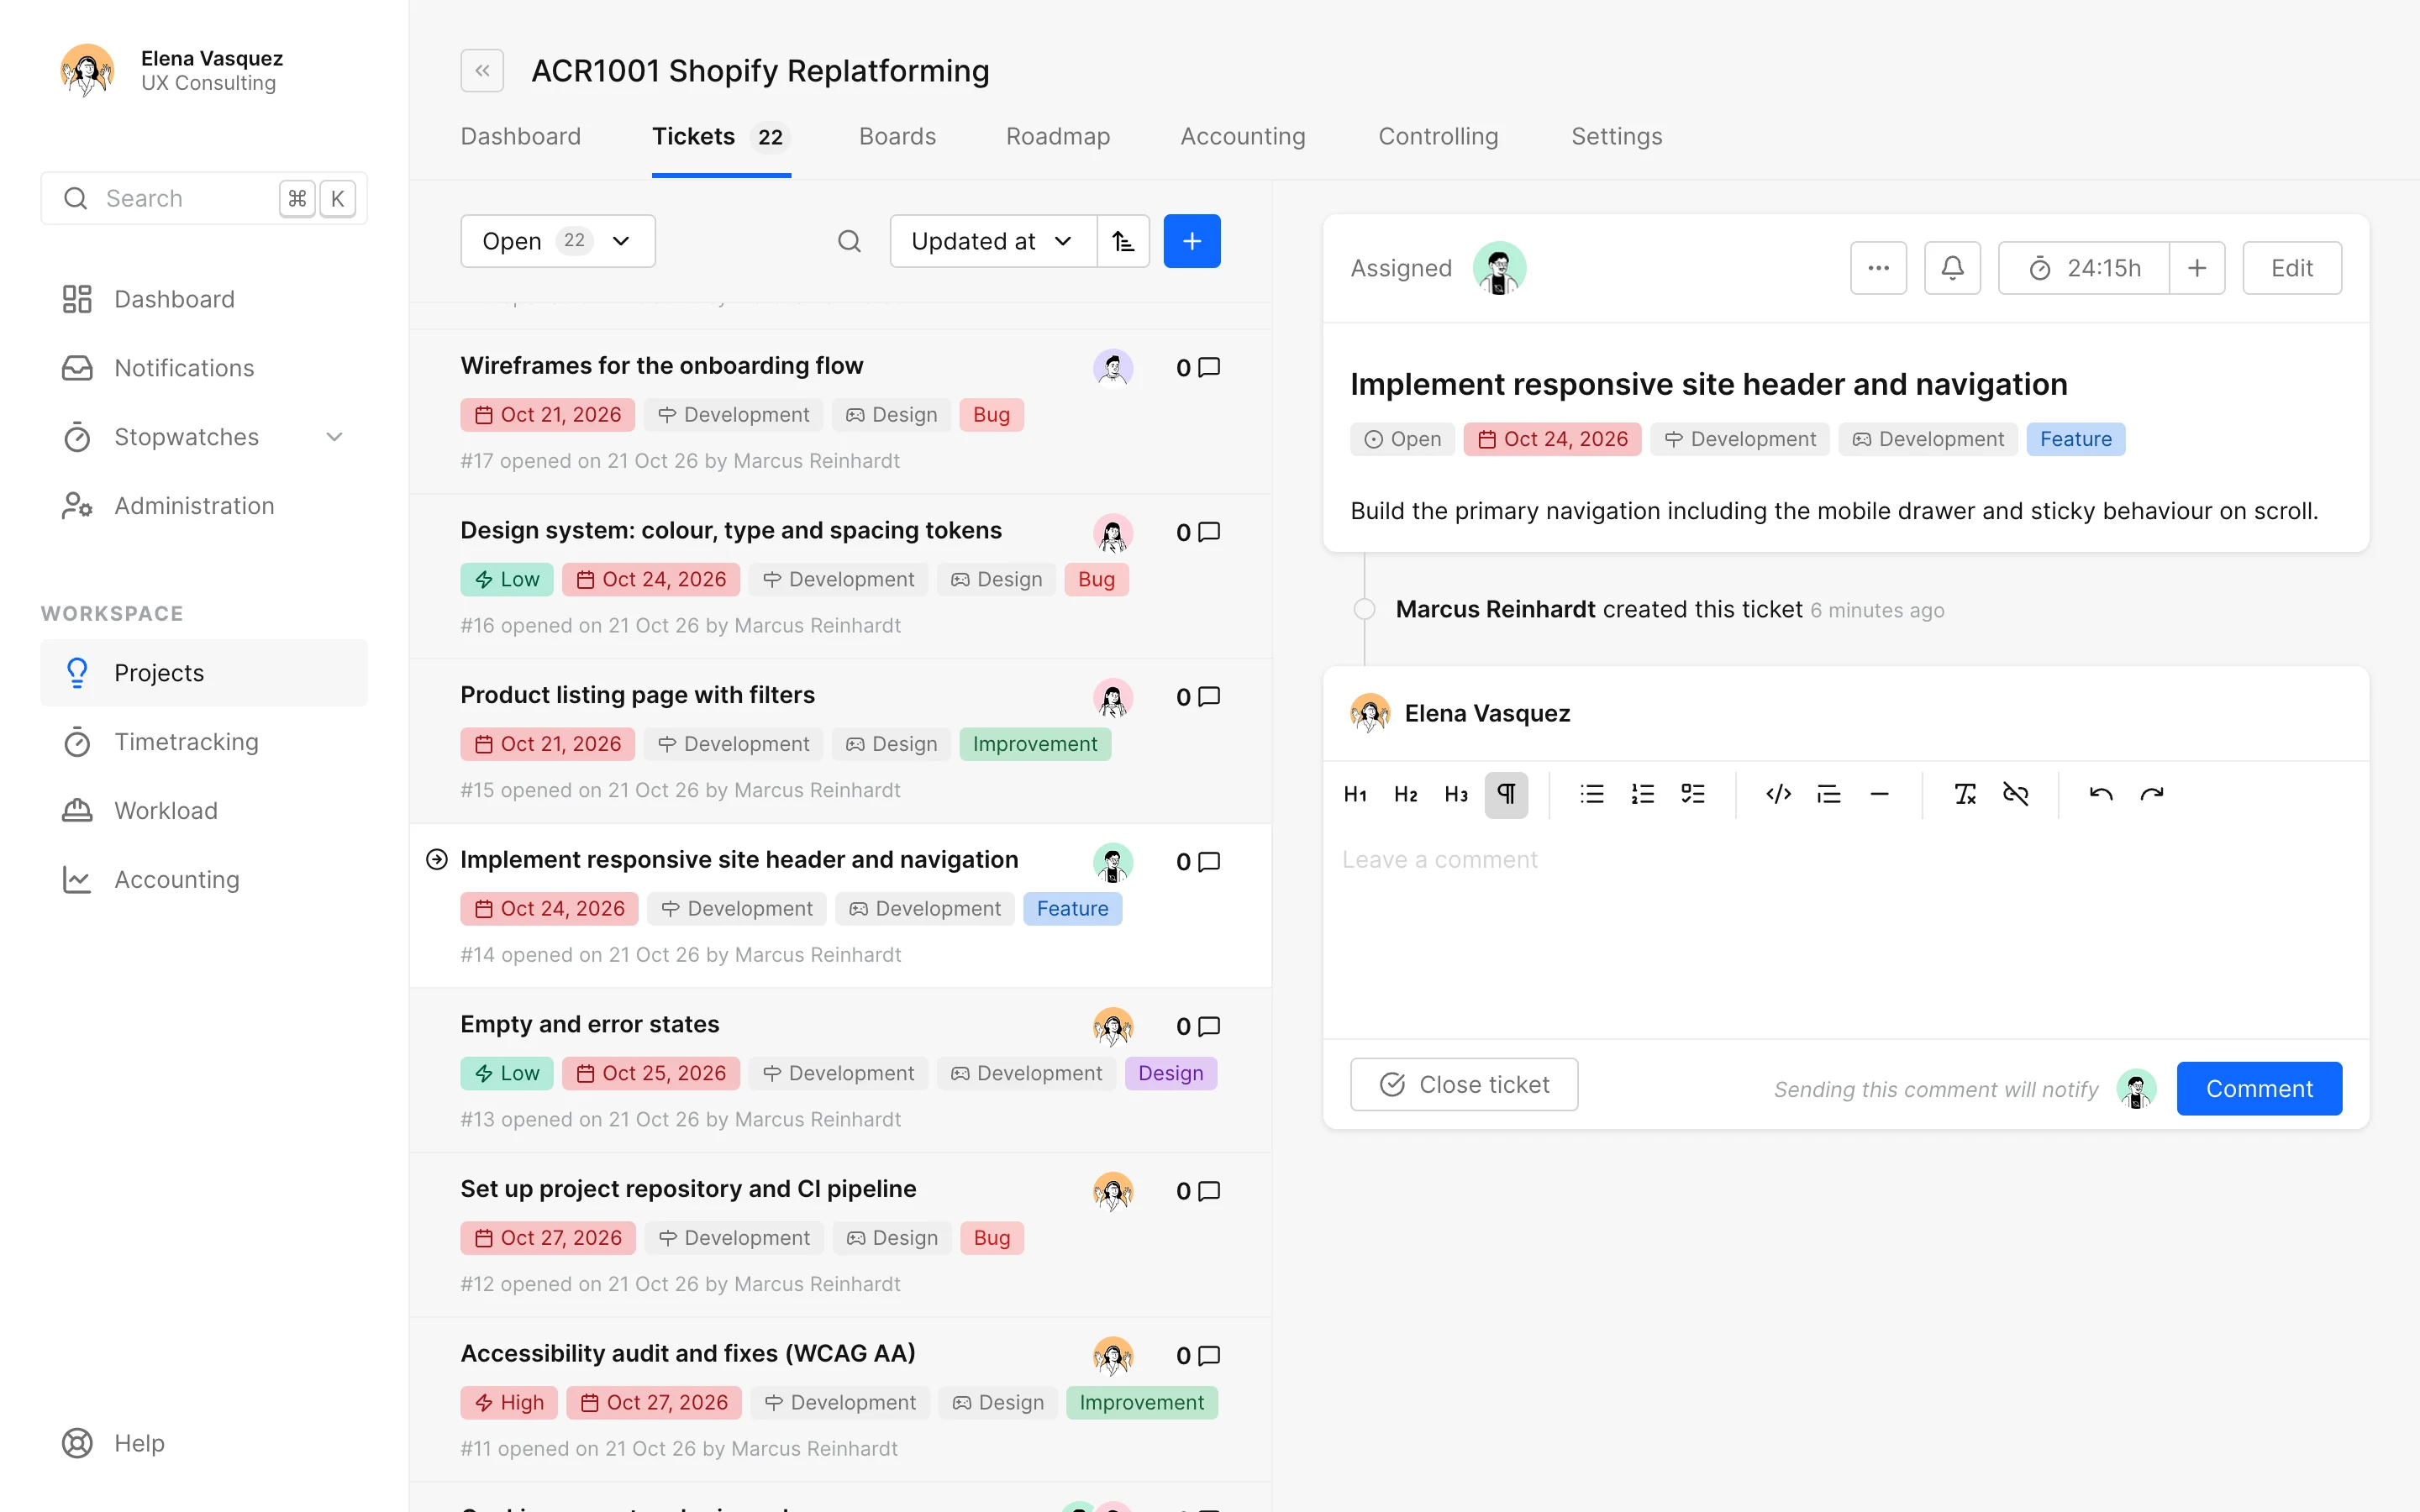Open the Open 22 status filter dropdown
2420x1512 pixels.
558,241
